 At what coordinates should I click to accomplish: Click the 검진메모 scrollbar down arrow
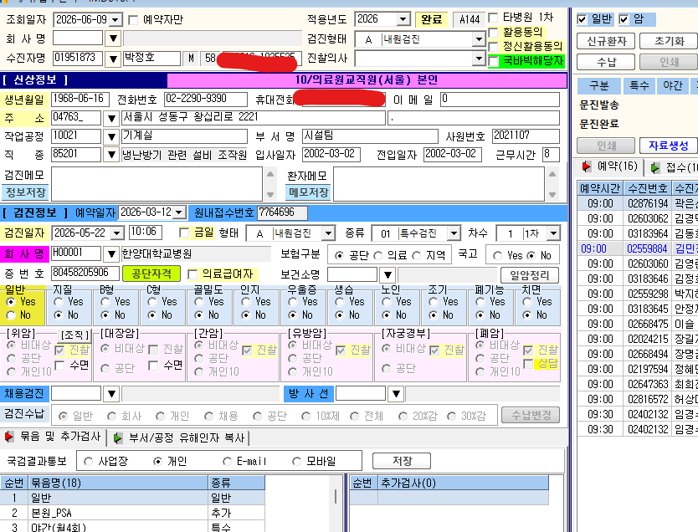click(270, 195)
